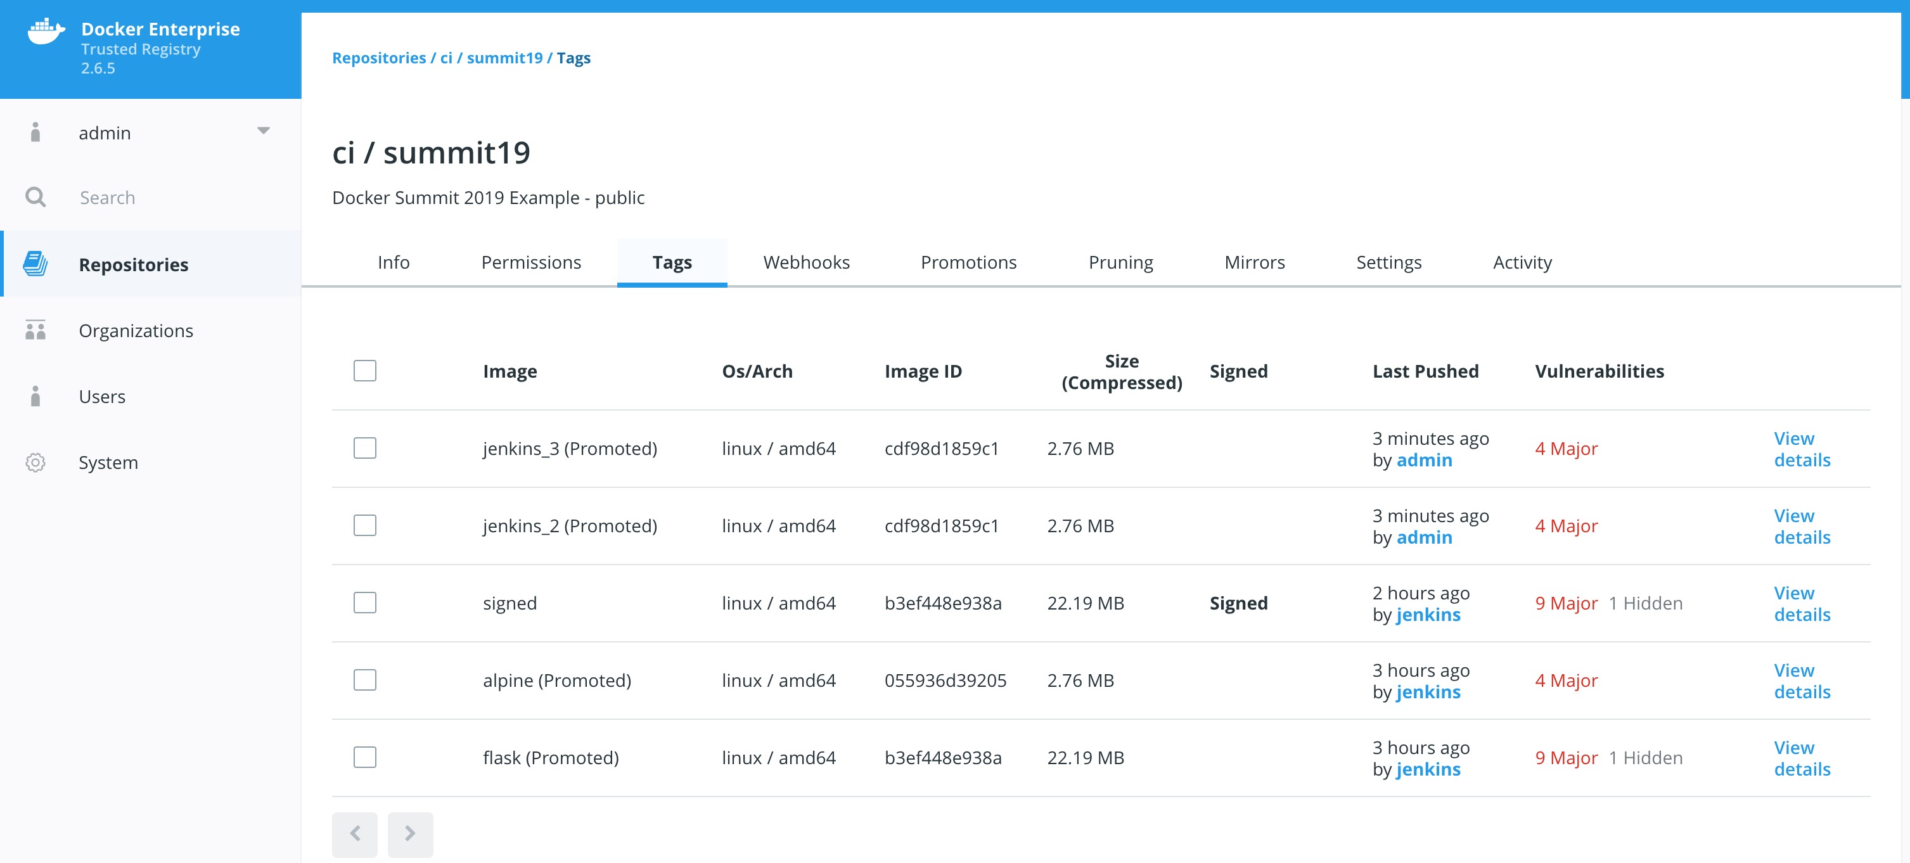Click the Repositories book-stack icon

click(x=35, y=264)
